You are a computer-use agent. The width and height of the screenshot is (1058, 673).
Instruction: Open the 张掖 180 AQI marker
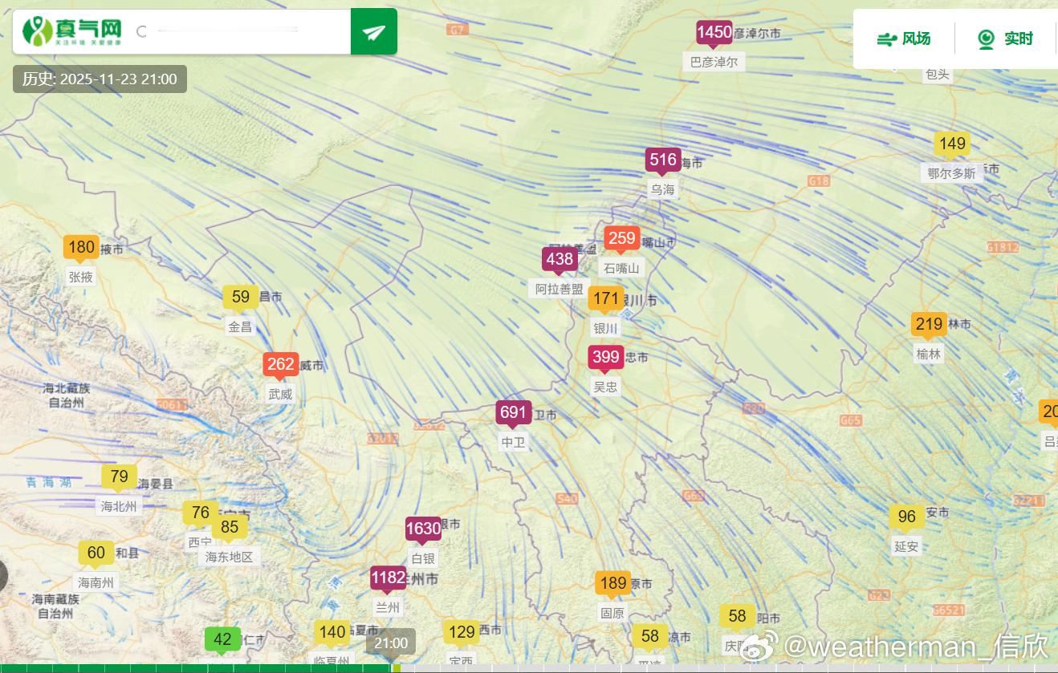pyautogui.click(x=81, y=247)
